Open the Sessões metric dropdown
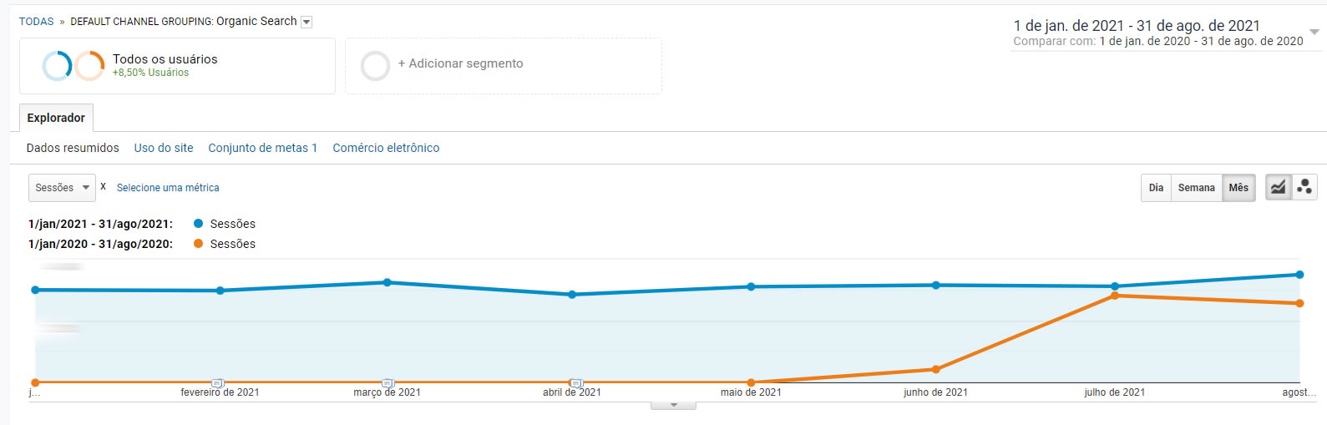Image resolution: width=1327 pixels, height=425 pixels. (62, 188)
